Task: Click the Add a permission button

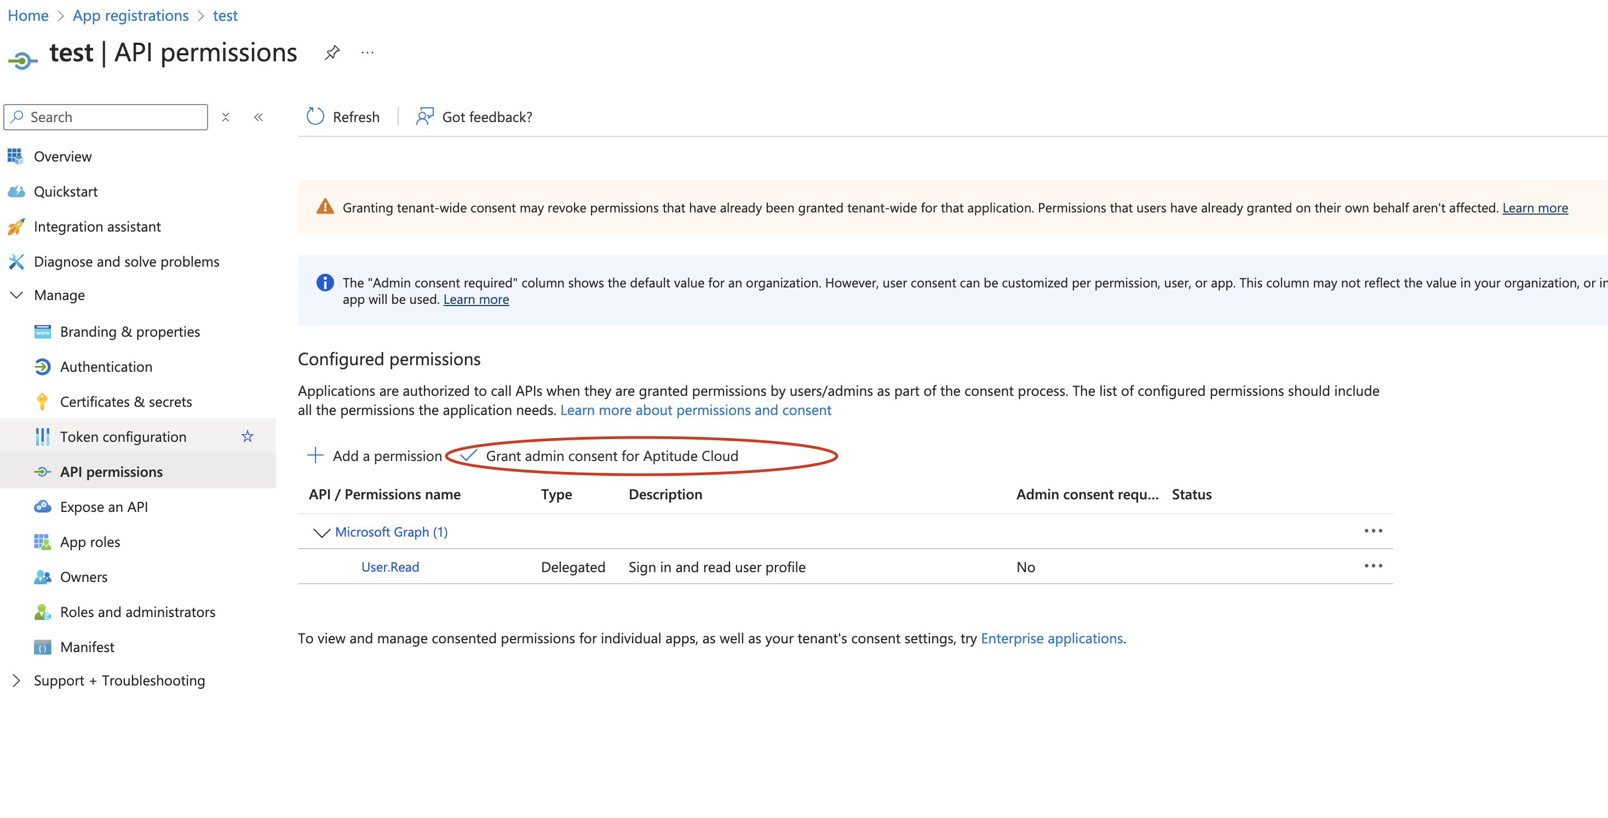Action: click(x=375, y=456)
